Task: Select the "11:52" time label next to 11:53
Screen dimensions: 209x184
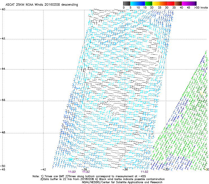Action: coord(86,172)
